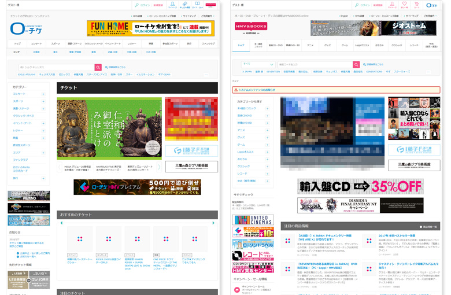Image resolution: width=451 pixels, height=295 pixels.
Task: Click the ローチケ Lawson Ticket logo
Action: click(x=26, y=28)
